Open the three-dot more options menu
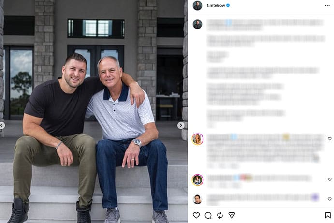The image size is (334, 223). 327,5
